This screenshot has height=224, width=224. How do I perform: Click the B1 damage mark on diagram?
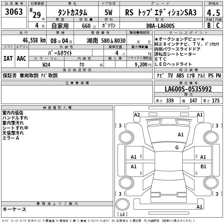(203, 166)
